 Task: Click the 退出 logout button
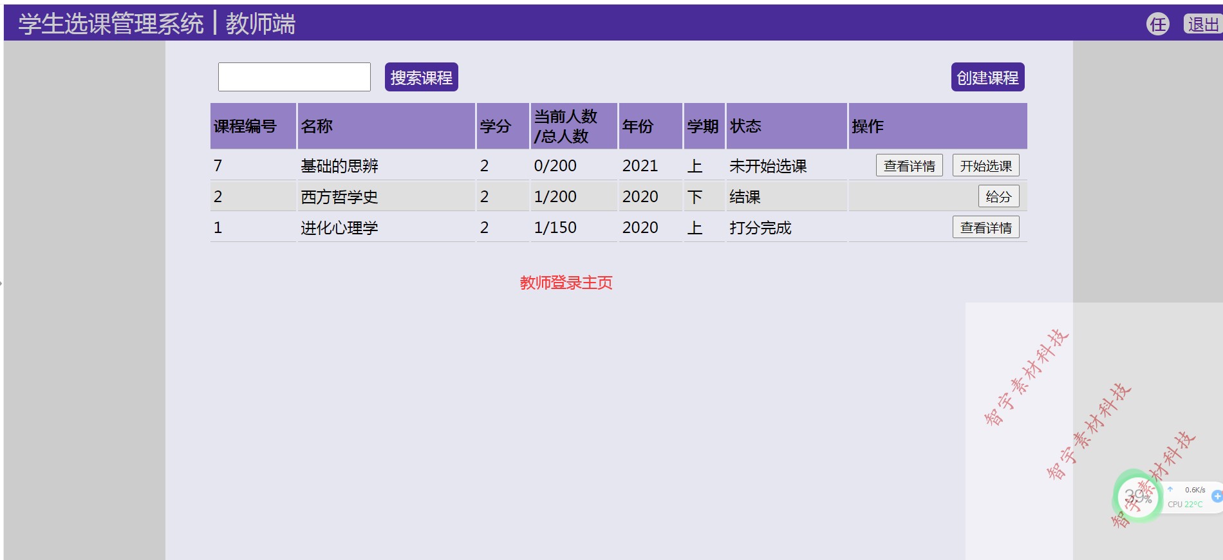pyautogui.click(x=1203, y=24)
